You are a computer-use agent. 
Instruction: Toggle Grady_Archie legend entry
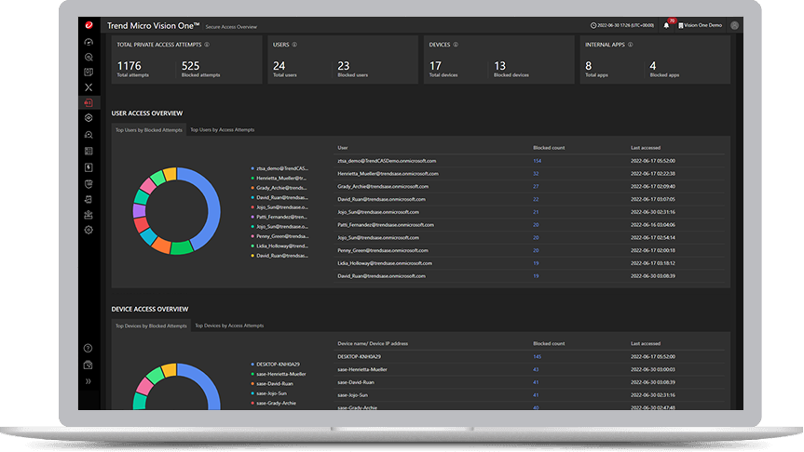click(x=279, y=188)
